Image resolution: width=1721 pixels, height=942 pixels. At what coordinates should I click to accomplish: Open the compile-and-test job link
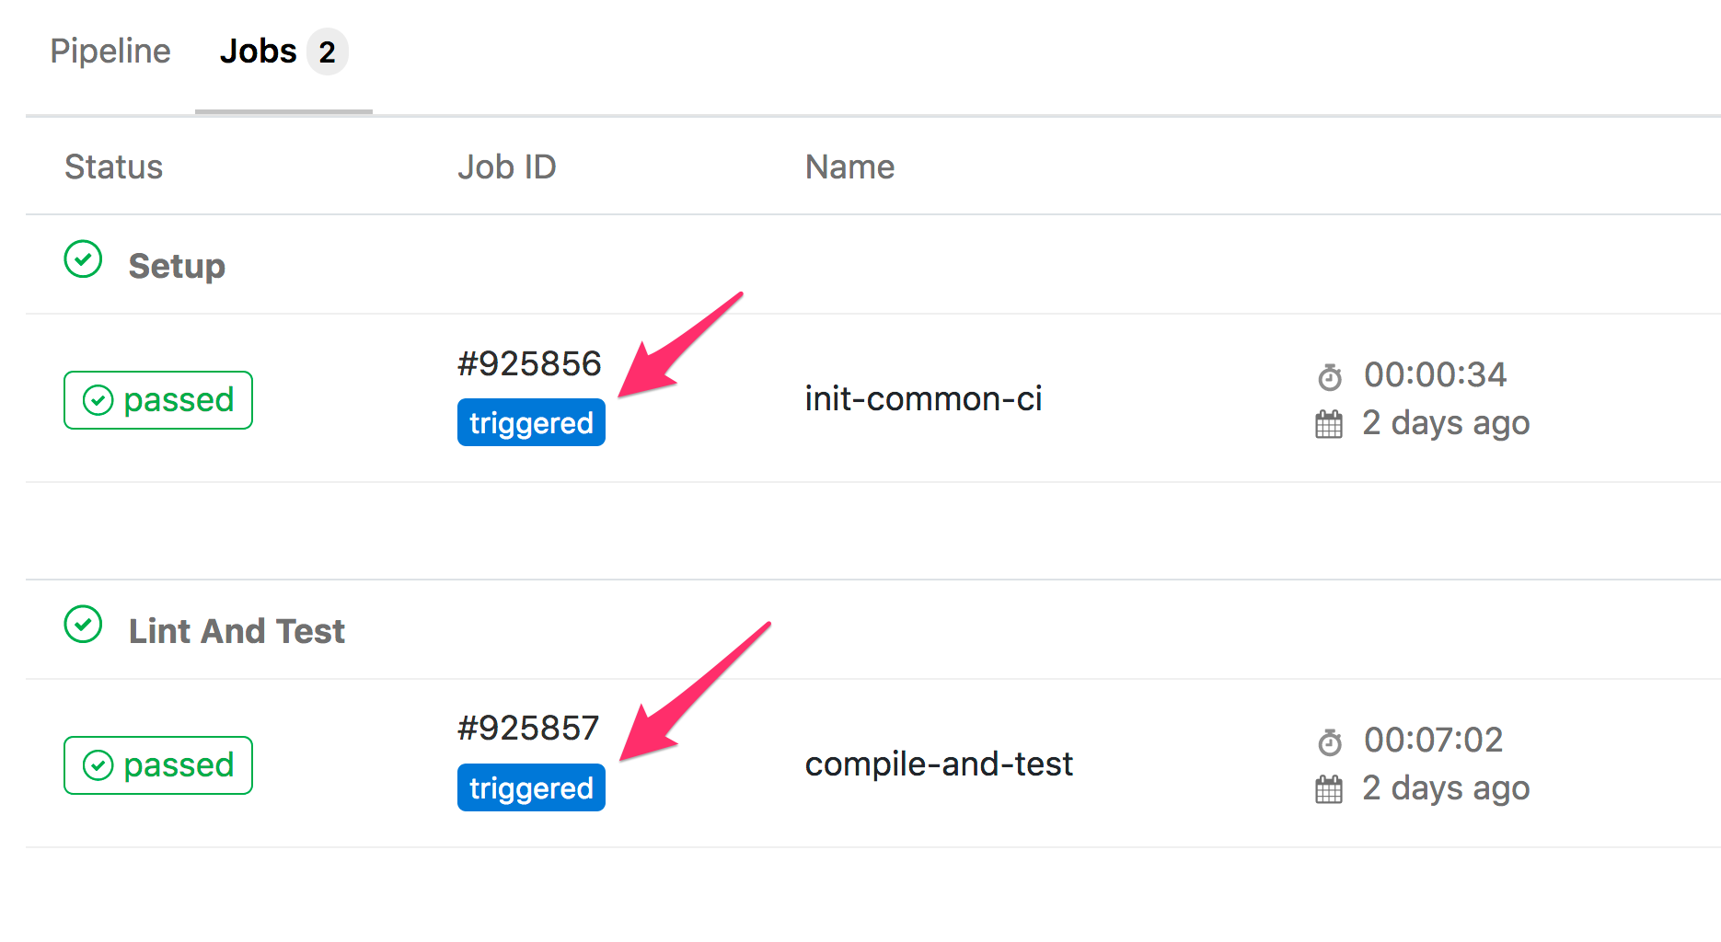(939, 764)
